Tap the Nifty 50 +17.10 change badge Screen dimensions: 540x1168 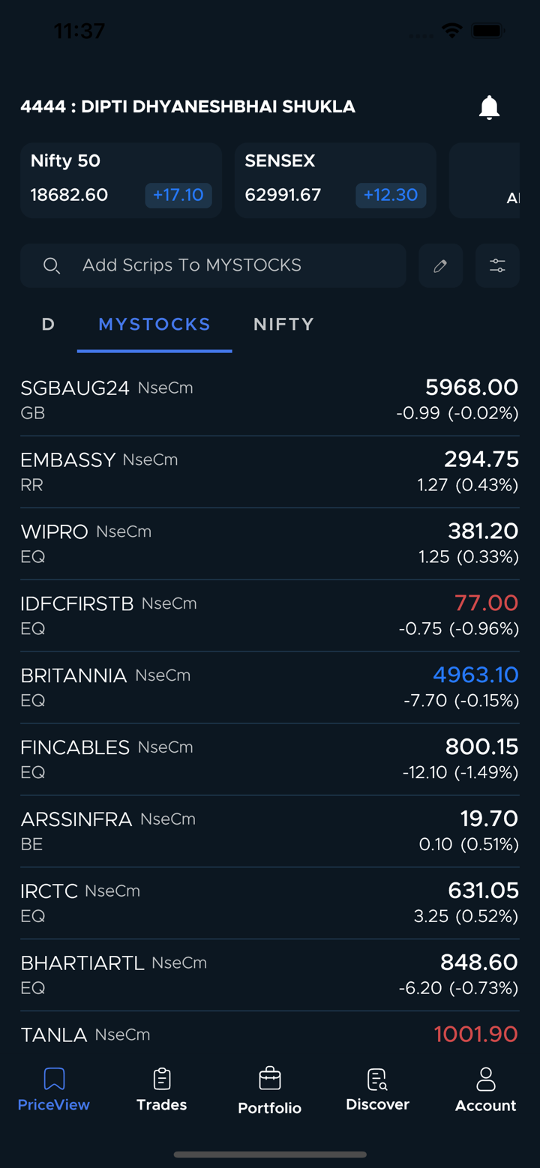pos(178,195)
